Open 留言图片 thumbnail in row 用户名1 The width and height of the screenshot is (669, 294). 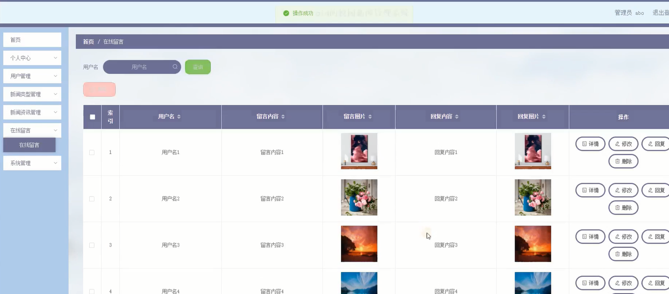pyautogui.click(x=359, y=151)
